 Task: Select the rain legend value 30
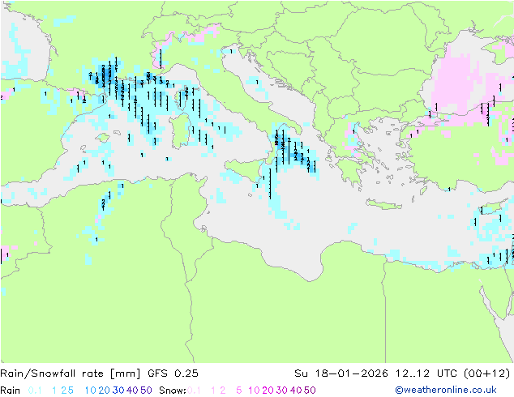coord(118,391)
